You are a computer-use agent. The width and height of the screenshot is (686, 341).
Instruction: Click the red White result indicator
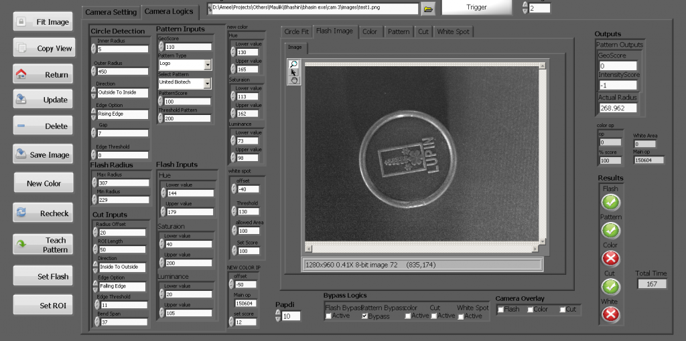pos(610,314)
